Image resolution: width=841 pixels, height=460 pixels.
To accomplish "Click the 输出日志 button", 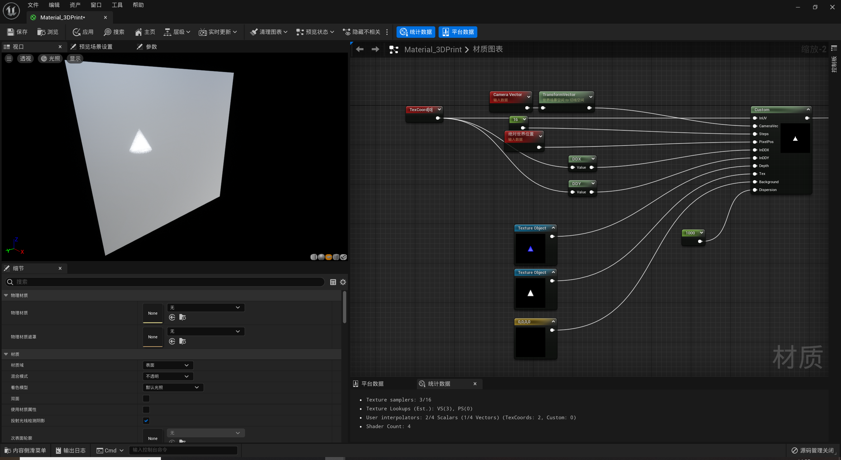I will tap(71, 450).
